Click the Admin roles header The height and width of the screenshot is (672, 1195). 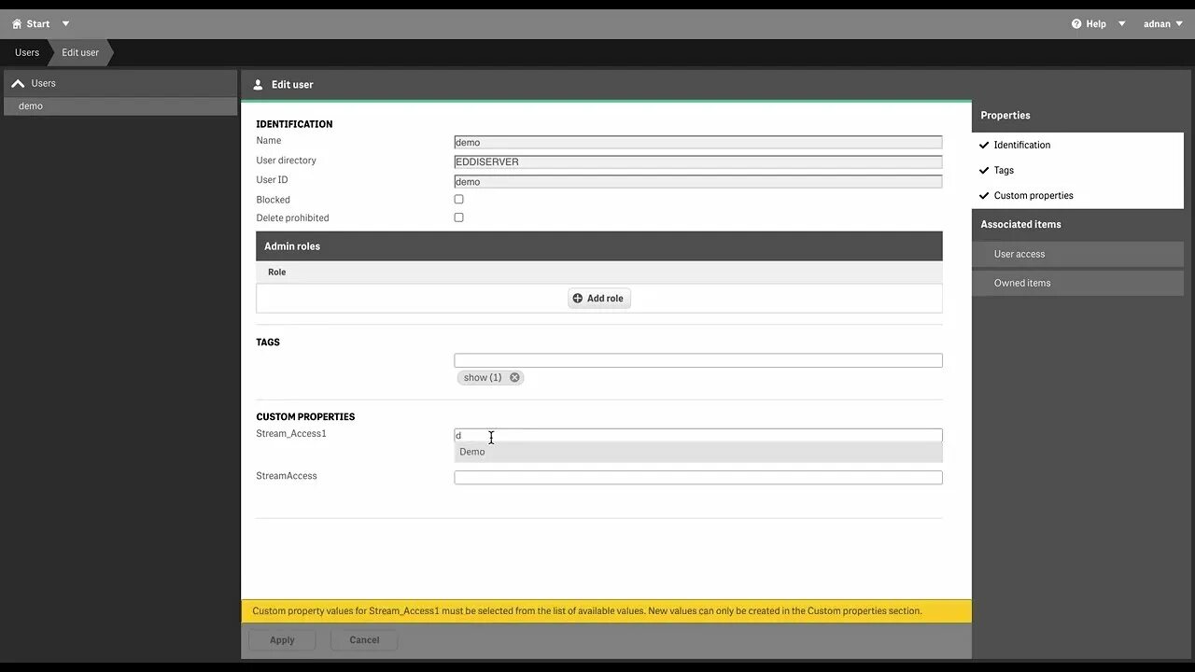click(x=599, y=246)
